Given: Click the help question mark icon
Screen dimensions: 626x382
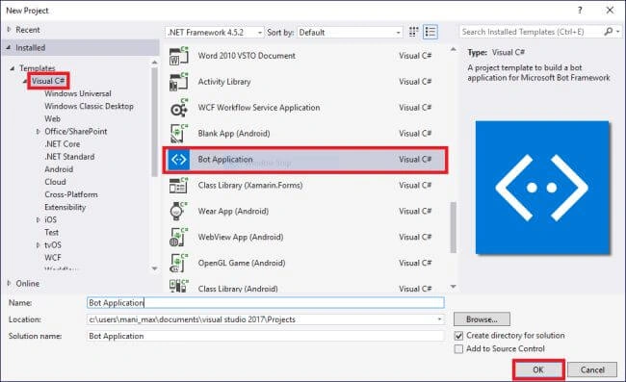Looking at the screenshot, I should [x=580, y=11].
